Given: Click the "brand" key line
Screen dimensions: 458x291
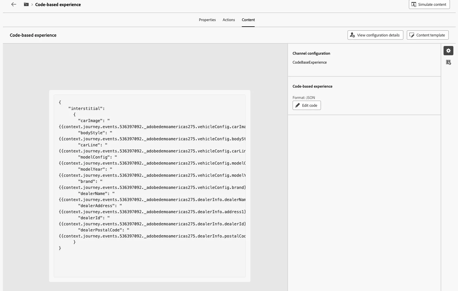Looking at the screenshot, I should pyautogui.click(x=90, y=181).
